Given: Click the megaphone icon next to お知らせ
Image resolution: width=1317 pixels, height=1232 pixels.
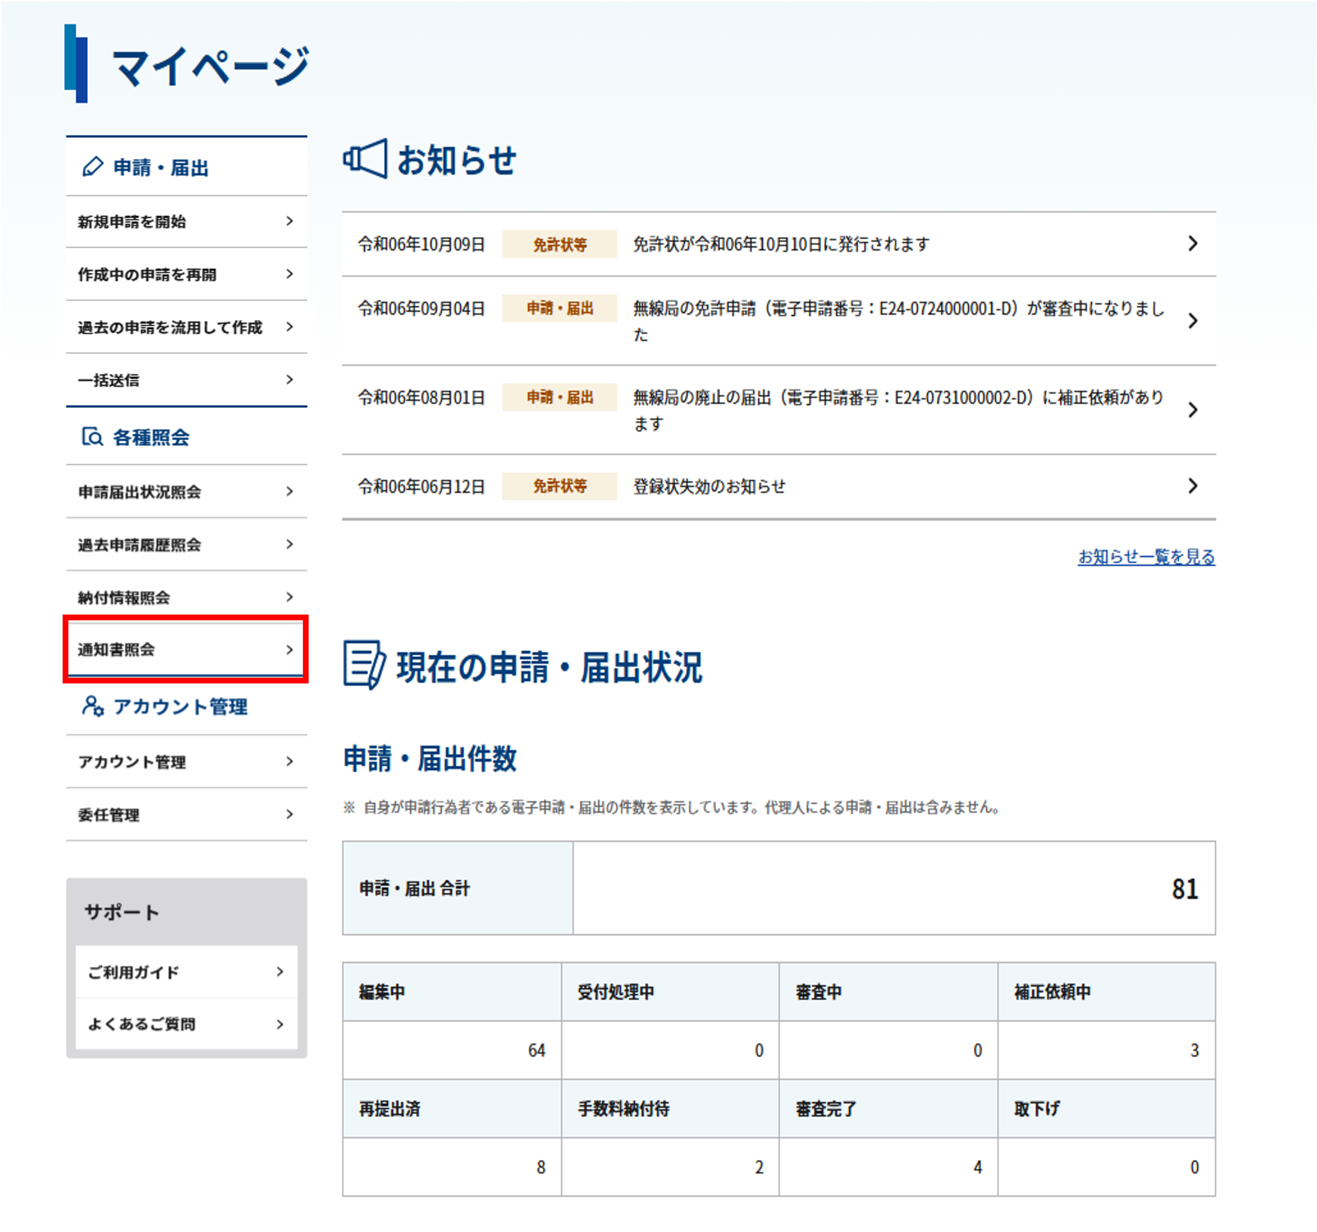Looking at the screenshot, I should coord(365,159).
